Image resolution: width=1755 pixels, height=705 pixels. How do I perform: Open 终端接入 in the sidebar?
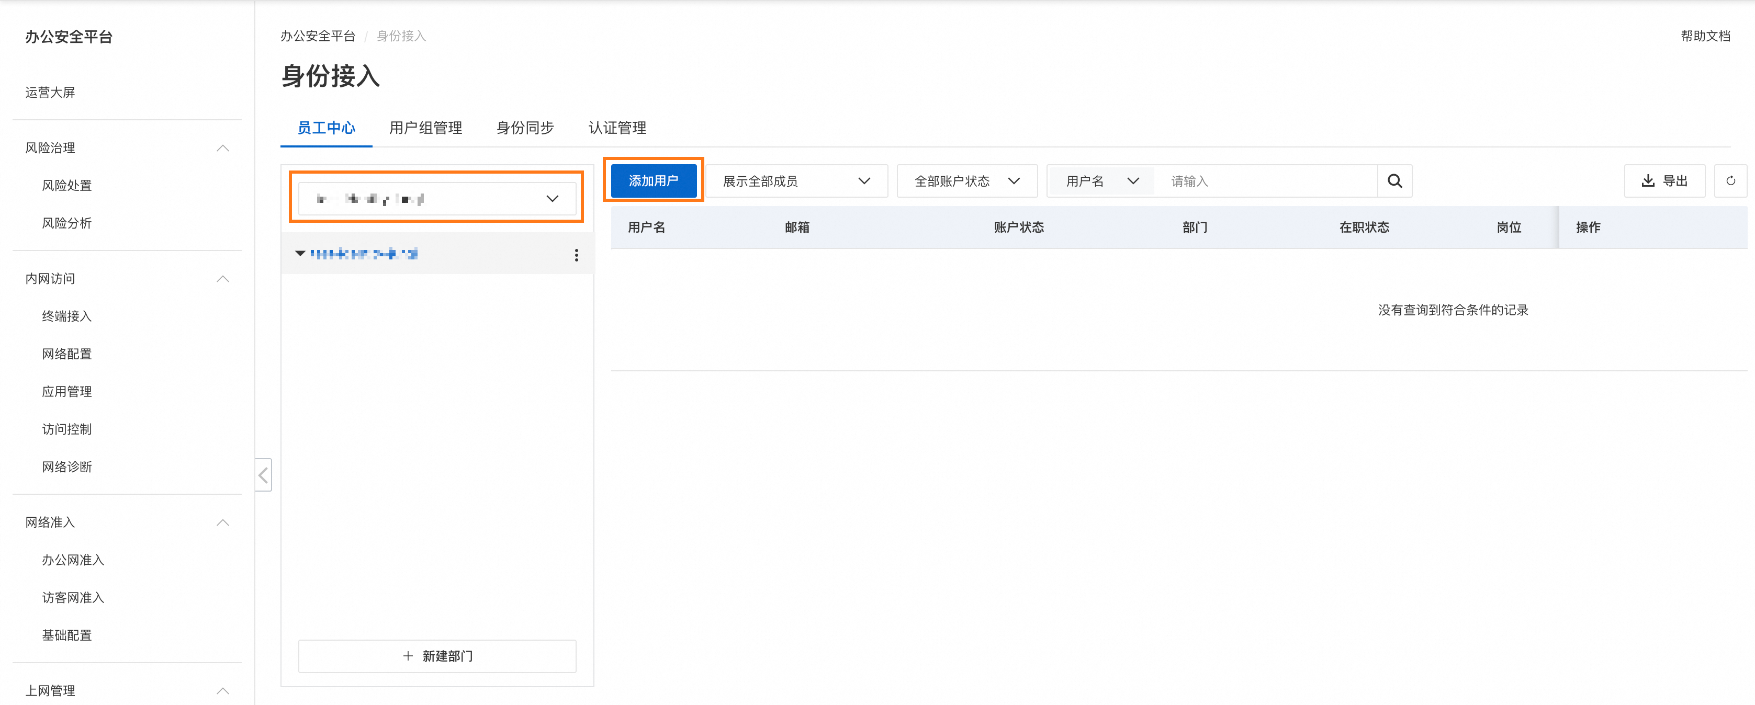tap(67, 316)
